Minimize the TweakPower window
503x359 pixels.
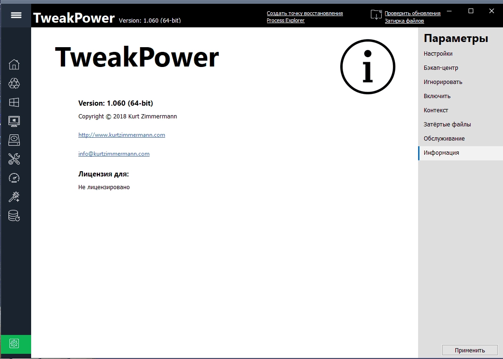tap(449, 11)
